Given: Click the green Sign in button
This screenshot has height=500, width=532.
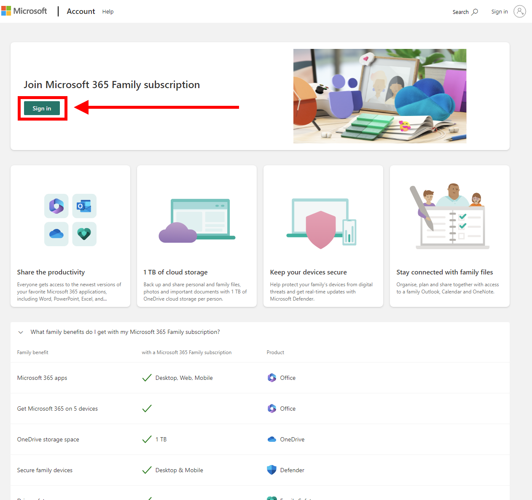Looking at the screenshot, I should pos(42,108).
